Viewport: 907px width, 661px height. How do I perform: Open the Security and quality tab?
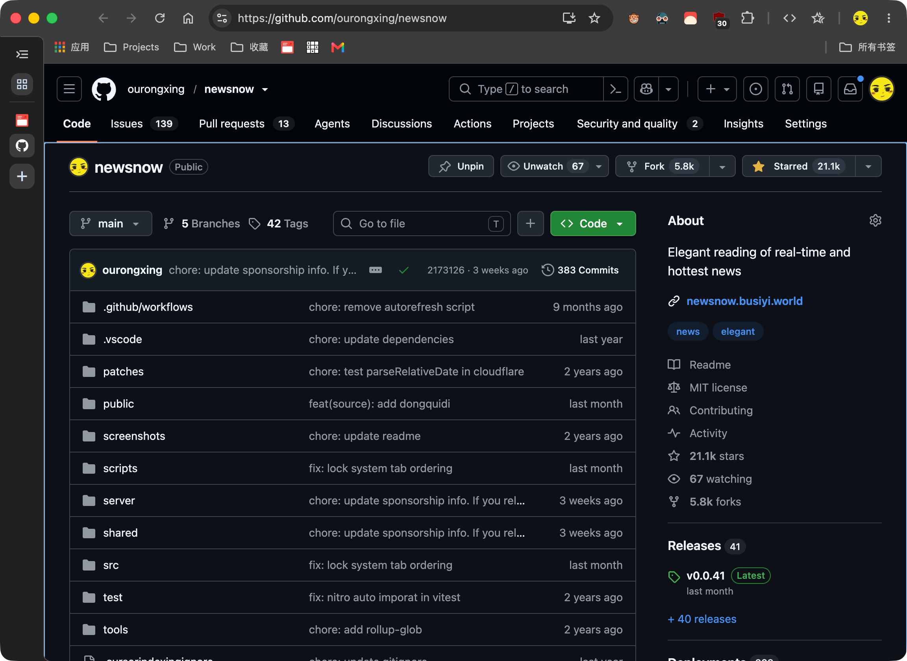639,124
